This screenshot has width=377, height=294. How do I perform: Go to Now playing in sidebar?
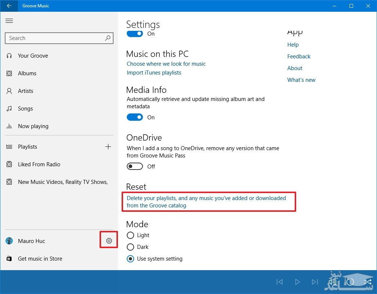[x=33, y=126]
